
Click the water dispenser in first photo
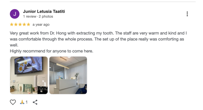[42, 84]
